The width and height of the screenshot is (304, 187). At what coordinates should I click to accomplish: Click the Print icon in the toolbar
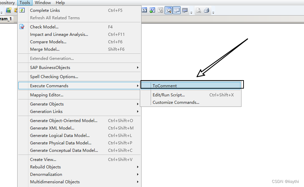click(x=207, y=10)
